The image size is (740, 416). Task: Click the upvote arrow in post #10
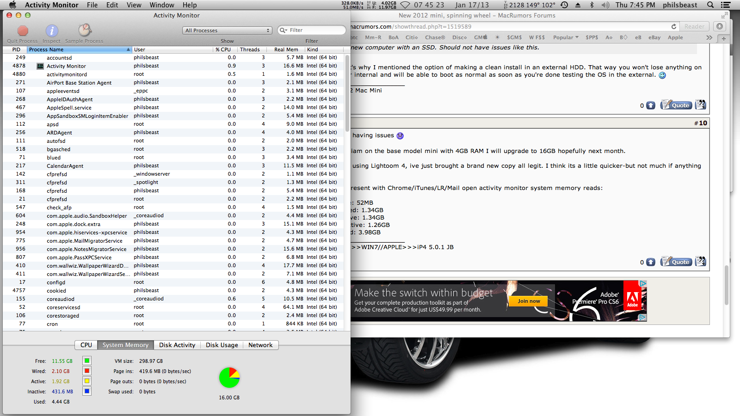click(x=651, y=262)
